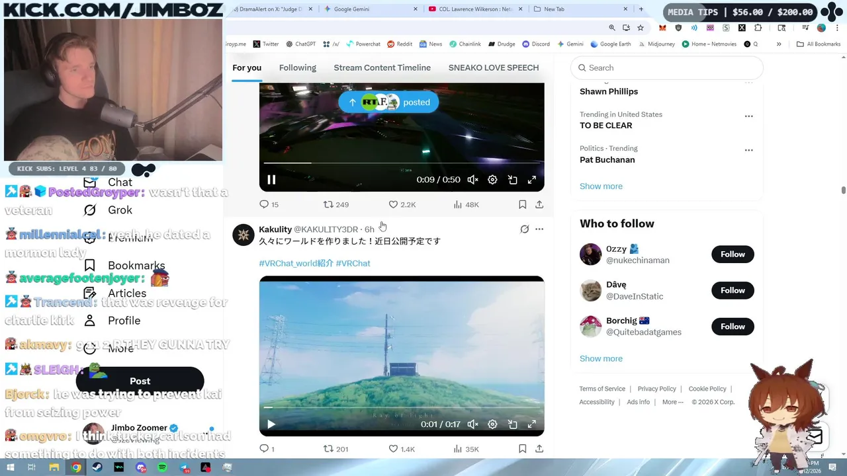Open the Privacy Policy link
847x476 pixels.
pyautogui.click(x=656, y=389)
